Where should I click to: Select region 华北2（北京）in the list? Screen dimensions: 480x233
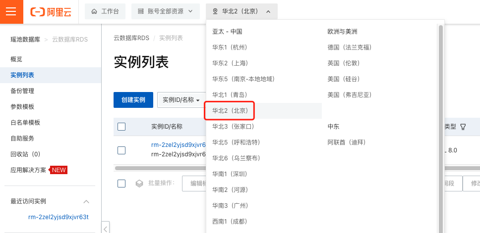pyautogui.click(x=264, y=110)
